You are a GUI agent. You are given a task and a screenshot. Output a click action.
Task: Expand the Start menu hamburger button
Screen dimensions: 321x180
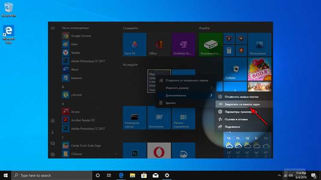[53, 28]
